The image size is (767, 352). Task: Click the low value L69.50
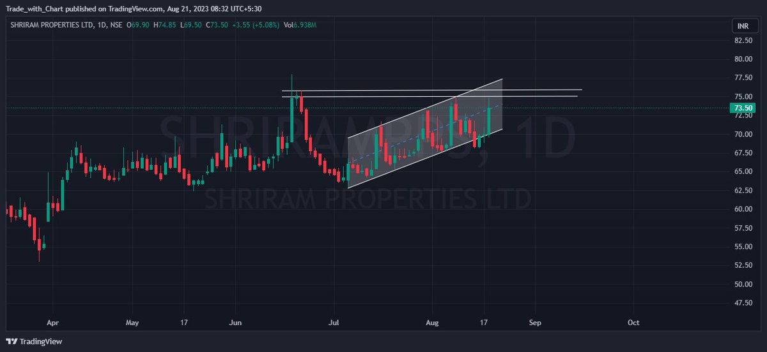pyautogui.click(x=191, y=25)
